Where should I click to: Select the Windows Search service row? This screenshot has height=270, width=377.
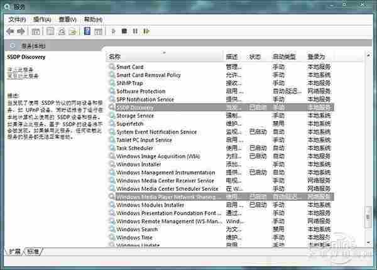point(137,229)
